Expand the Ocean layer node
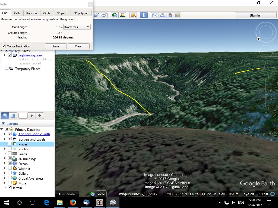 [5, 163]
